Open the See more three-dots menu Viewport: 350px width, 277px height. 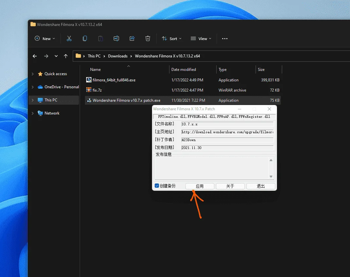pos(225,39)
